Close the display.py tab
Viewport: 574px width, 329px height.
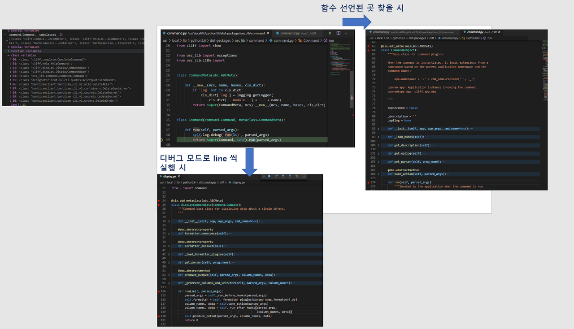coord(179,176)
